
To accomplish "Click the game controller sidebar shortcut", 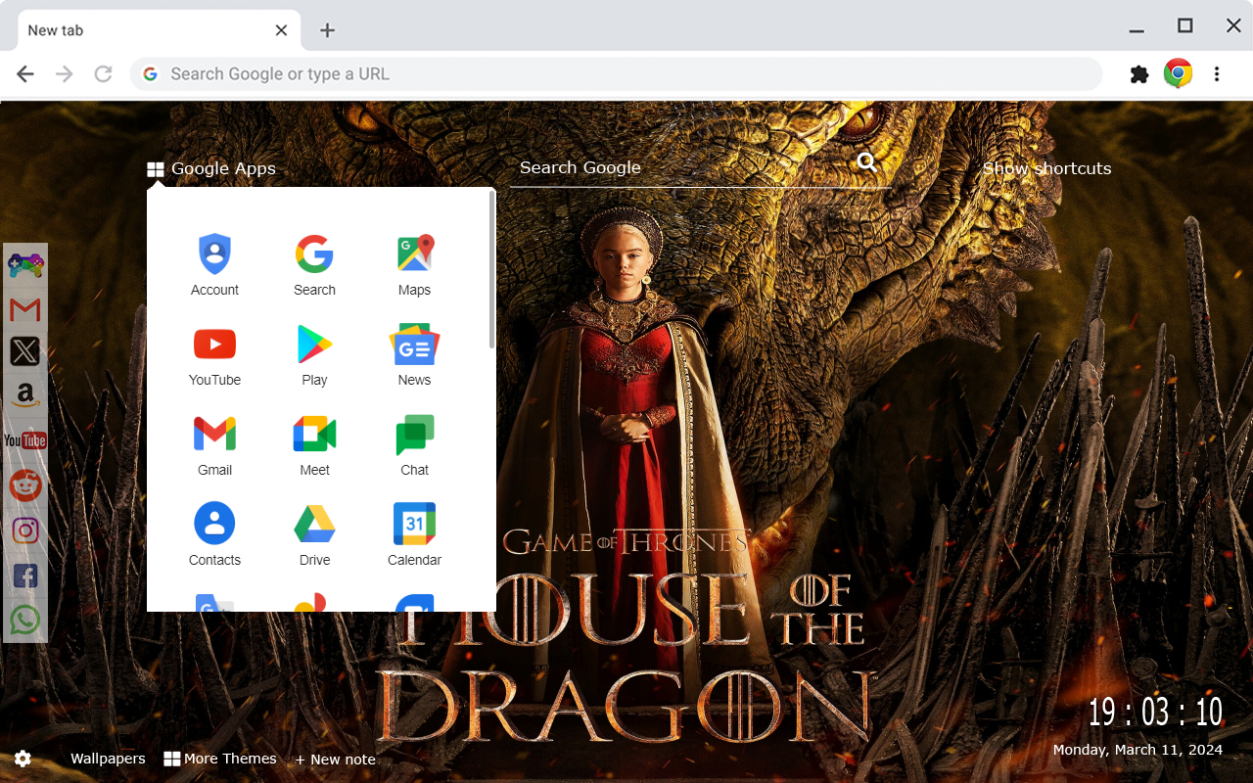I will coord(25,265).
